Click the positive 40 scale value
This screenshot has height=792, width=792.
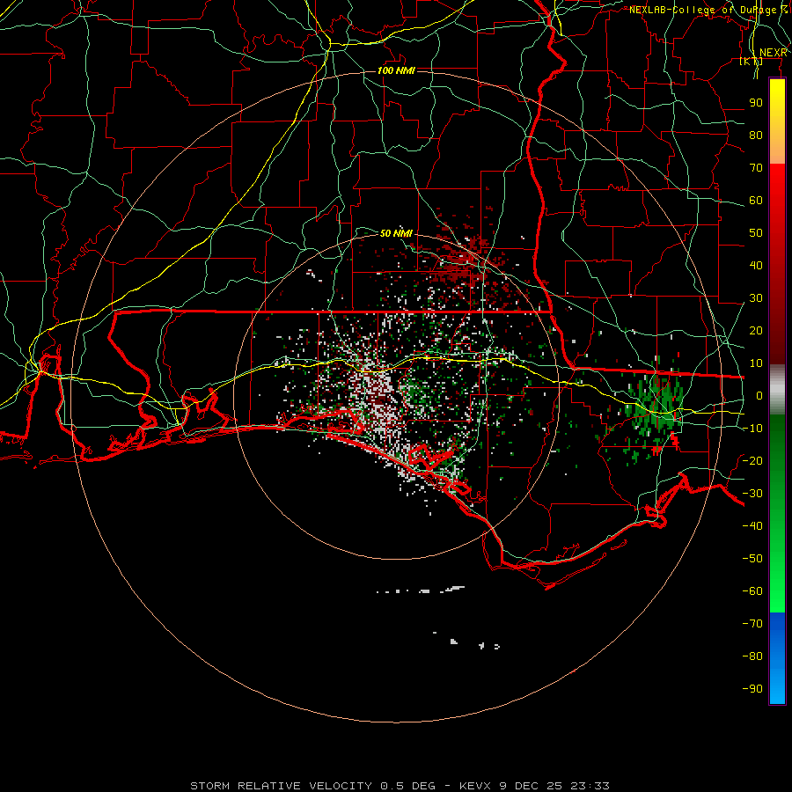coord(756,265)
